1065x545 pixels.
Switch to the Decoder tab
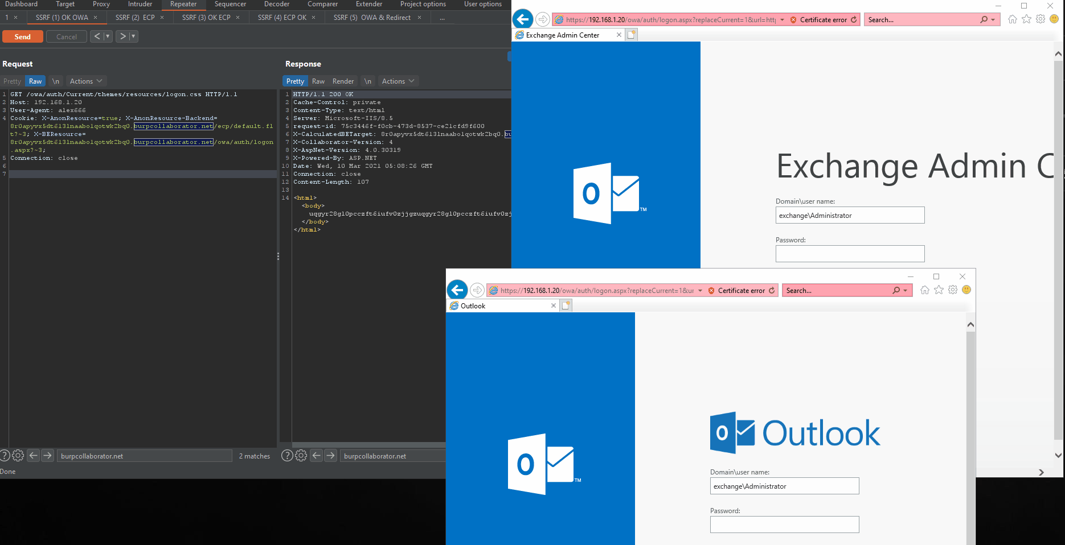[277, 4]
